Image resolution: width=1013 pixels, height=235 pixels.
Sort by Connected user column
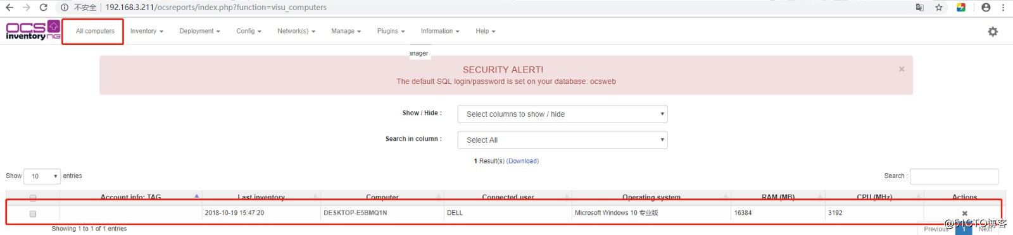(508, 197)
